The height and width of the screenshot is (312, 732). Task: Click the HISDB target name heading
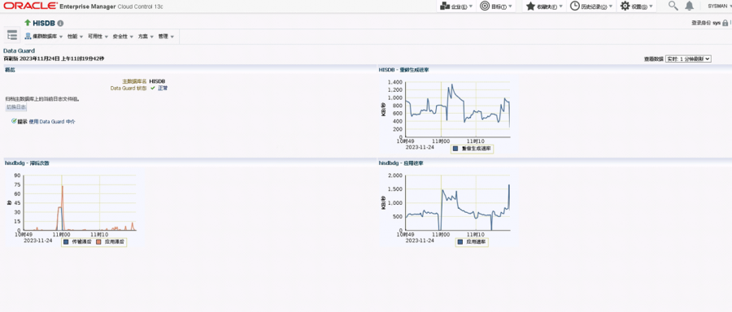click(44, 23)
